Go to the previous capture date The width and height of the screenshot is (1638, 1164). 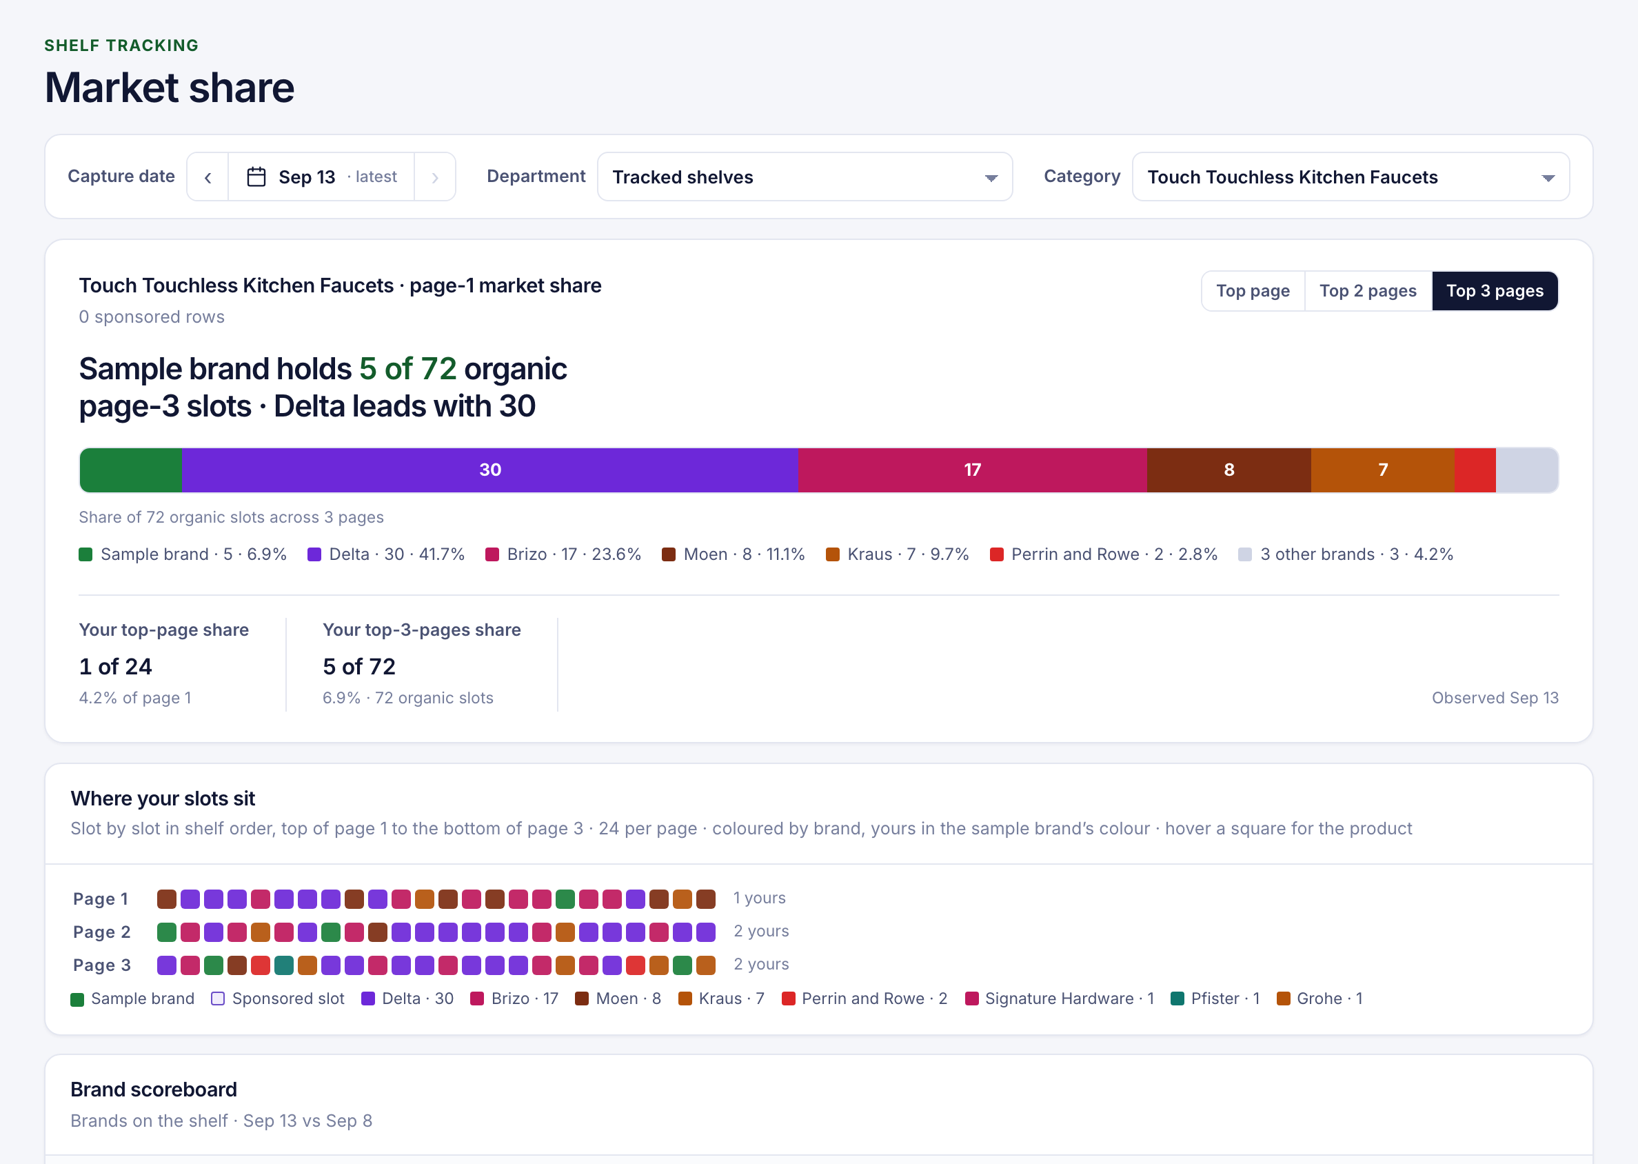(208, 177)
